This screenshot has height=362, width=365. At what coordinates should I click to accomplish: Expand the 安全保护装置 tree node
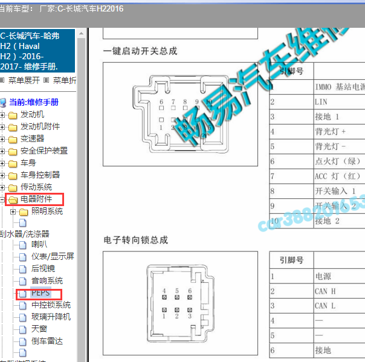coord(2,151)
